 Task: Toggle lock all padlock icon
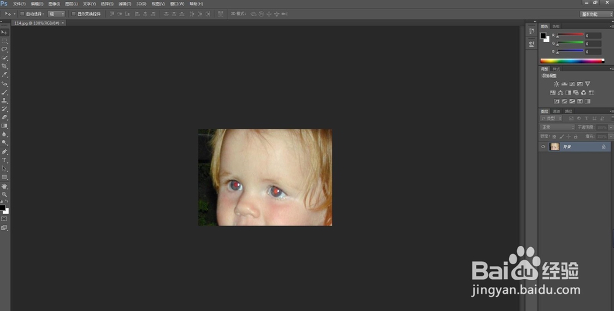click(576, 136)
